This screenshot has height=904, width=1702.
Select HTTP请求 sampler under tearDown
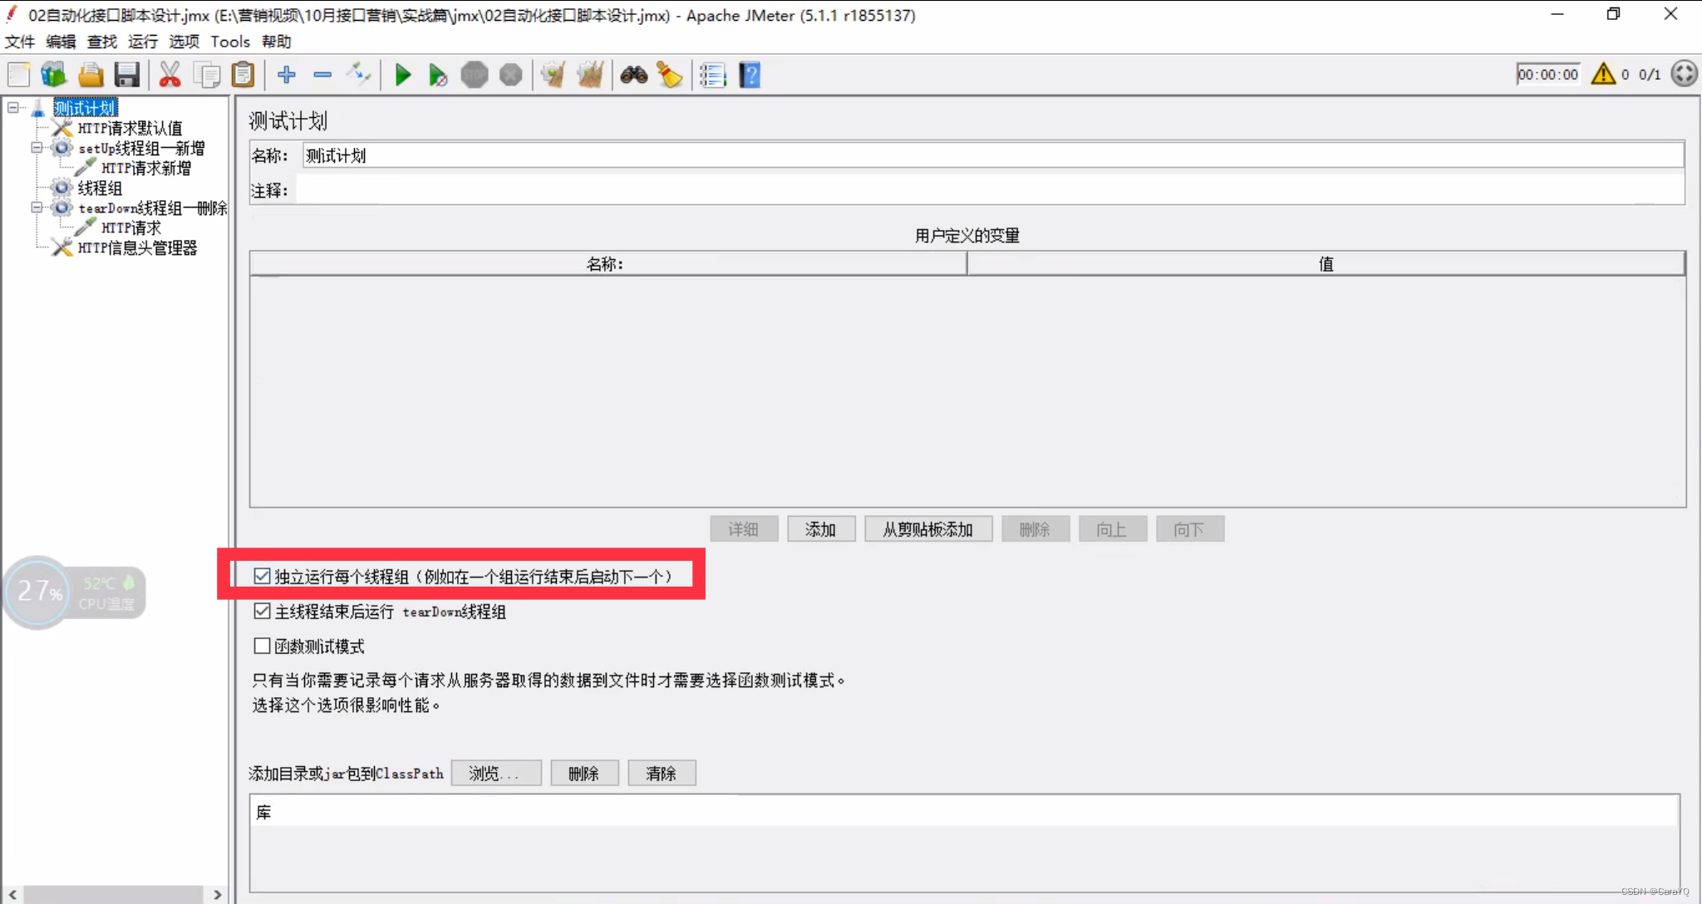coord(131,228)
